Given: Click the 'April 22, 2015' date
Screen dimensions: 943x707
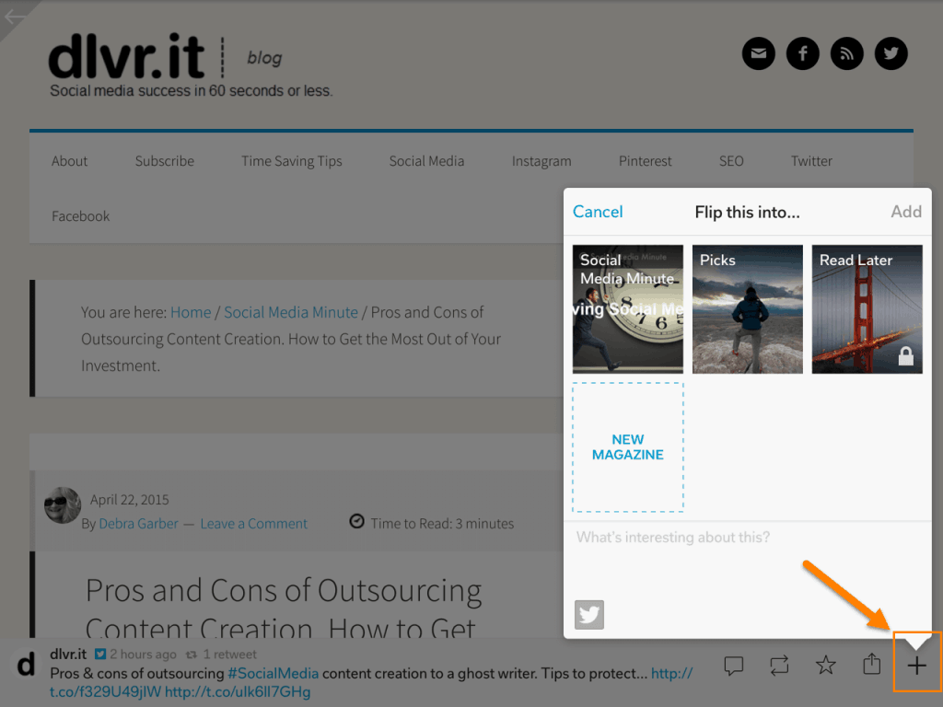Looking at the screenshot, I should [129, 500].
